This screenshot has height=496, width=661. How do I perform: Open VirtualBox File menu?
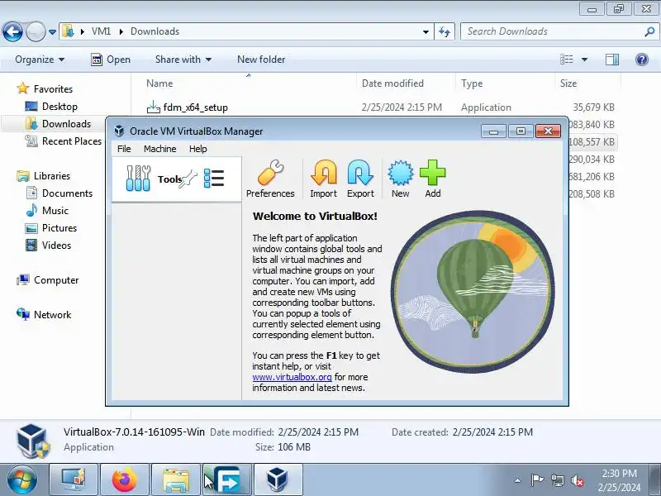point(124,149)
